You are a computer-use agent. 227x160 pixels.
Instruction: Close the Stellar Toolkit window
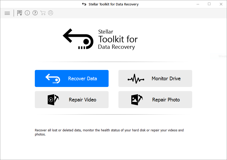pyautogui.click(x=221, y=4)
